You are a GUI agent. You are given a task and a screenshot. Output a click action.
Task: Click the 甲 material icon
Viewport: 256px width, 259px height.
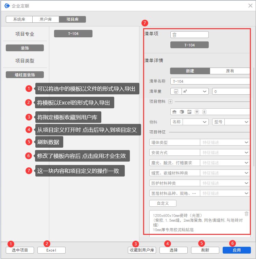pyautogui.click(x=197, y=112)
